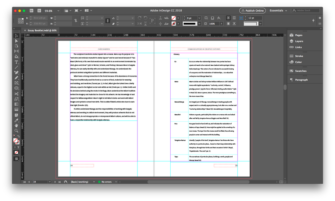Select the Type tool
335x201 pixels.
coord(16,62)
